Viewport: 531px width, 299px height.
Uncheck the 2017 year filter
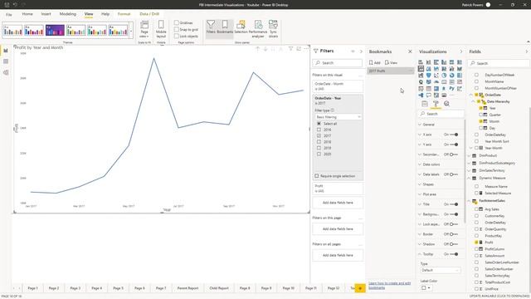click(319, 135)
